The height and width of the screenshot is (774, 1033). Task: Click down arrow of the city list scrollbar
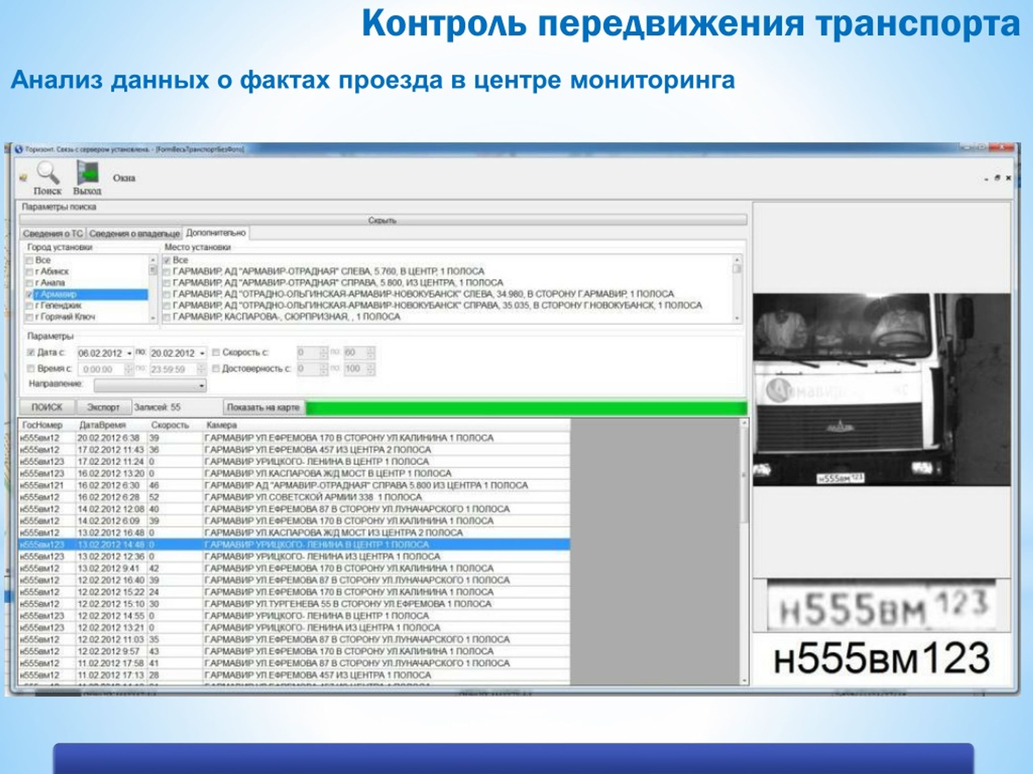pyautogui.click(x=153, y=318)
